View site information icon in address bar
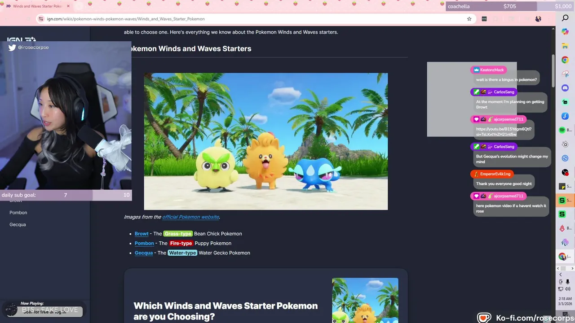This screenshot has width=575, height=323. [41, 19]
